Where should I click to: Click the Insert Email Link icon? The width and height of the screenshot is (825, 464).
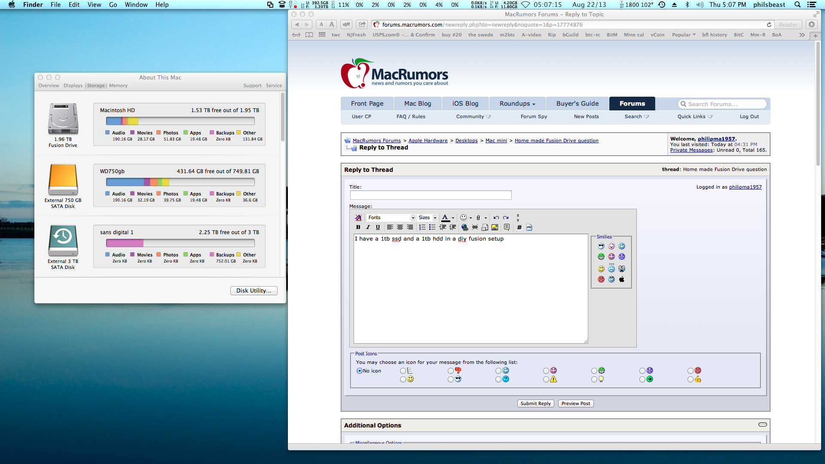coord(485,227)
